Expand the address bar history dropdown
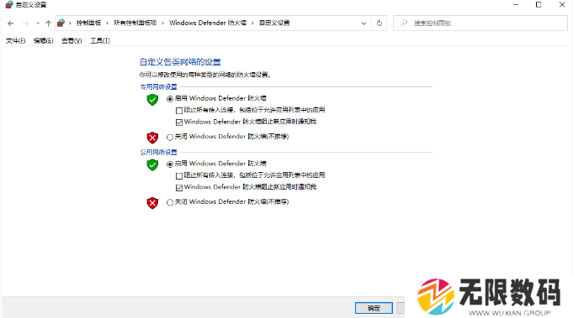Image resolution: width=573 pixels, height=318 pixels. (363, 23)
